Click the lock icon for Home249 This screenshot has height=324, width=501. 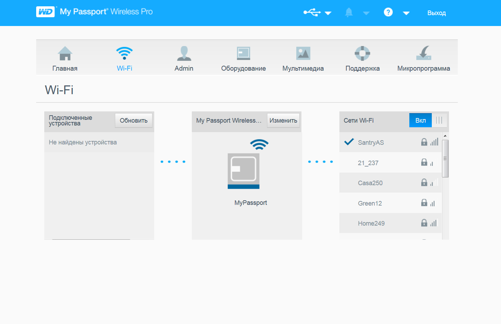tap(424, 222)
